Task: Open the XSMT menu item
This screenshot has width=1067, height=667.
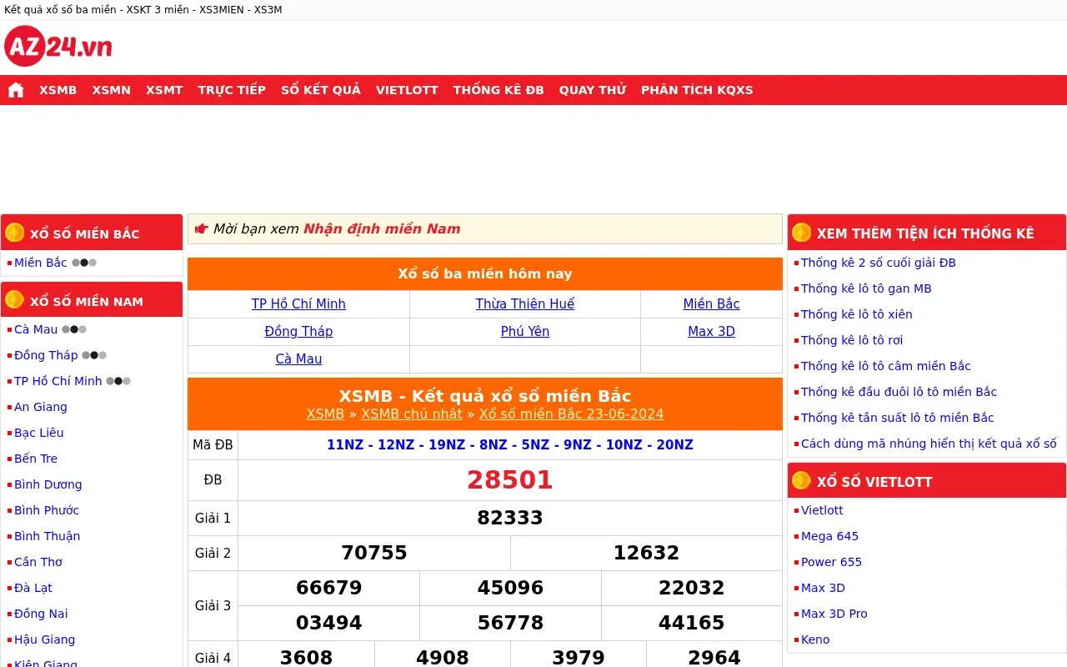Action: pos(164,90)
